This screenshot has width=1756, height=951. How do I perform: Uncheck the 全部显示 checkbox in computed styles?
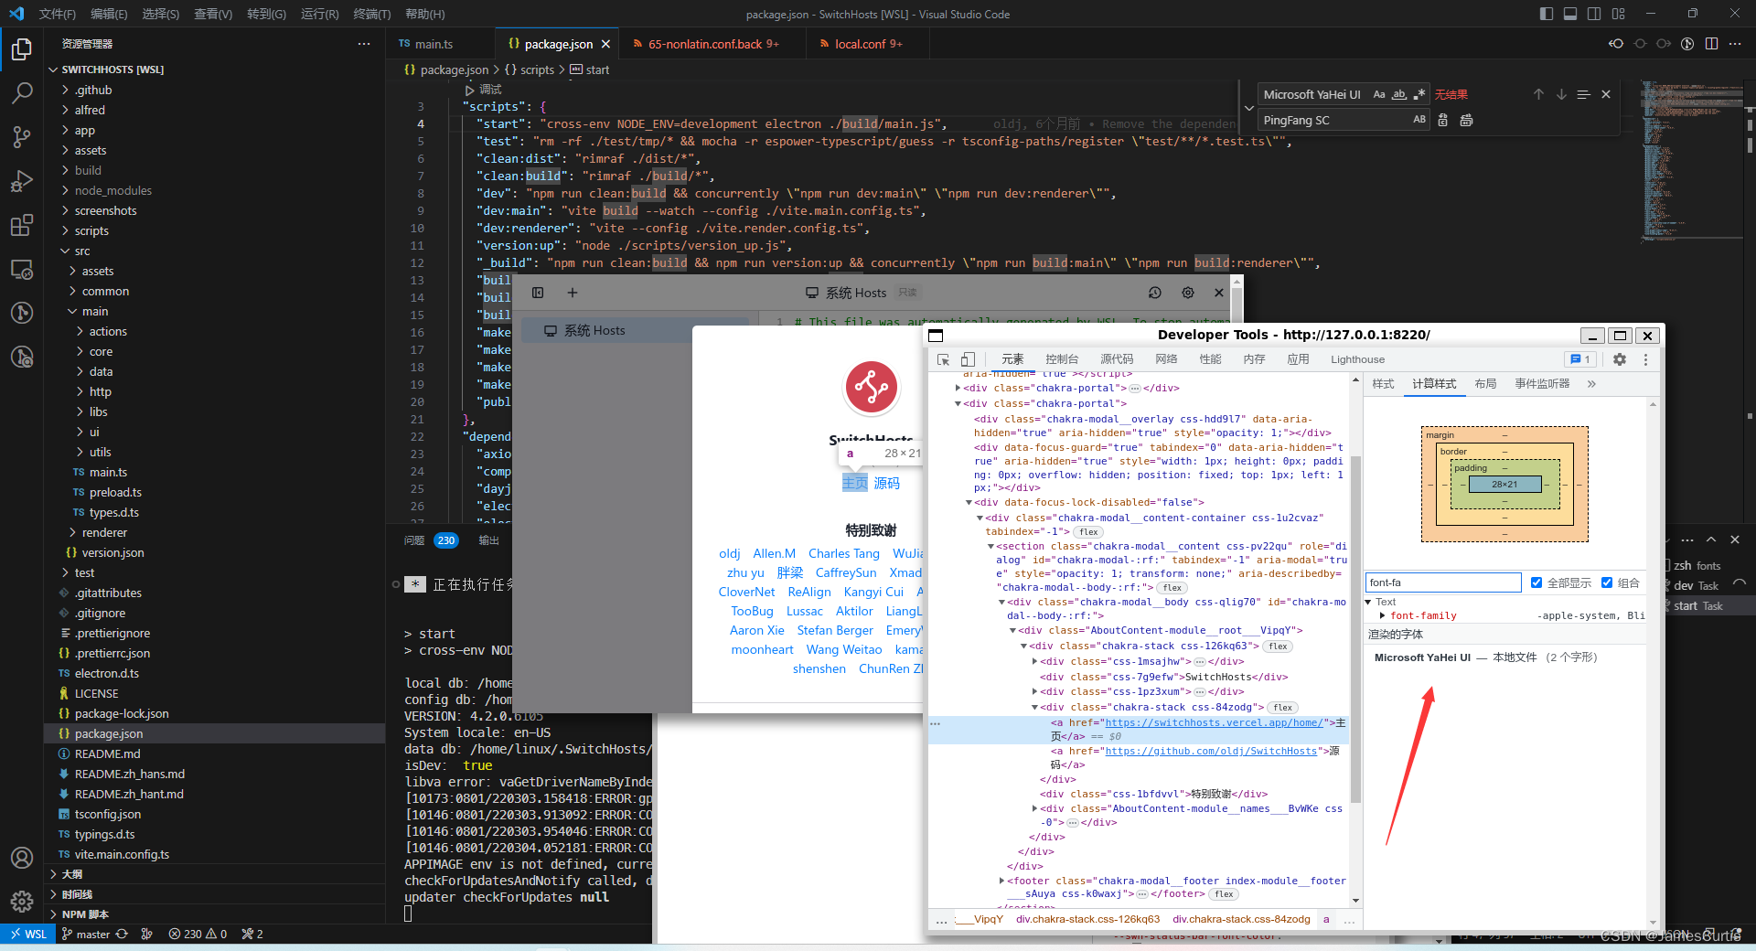[1536, 582]
